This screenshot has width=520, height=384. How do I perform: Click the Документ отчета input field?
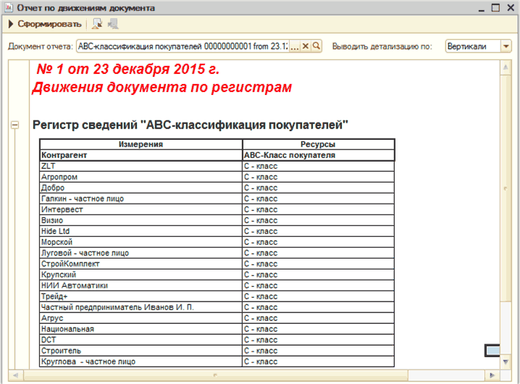[x=183, y=46]
